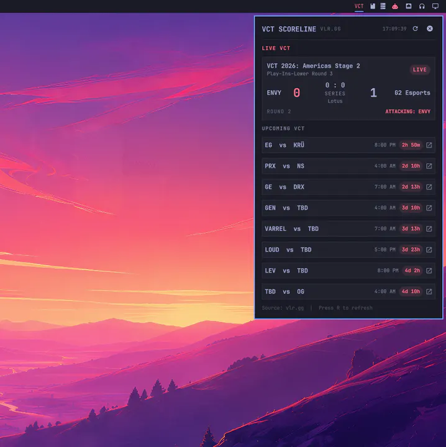Select the EG vs KRÜ match row
The image size is (446, 447).
tap(348, 145)
